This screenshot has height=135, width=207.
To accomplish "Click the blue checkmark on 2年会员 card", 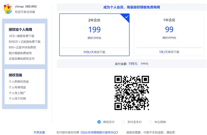I will (127, 17).
